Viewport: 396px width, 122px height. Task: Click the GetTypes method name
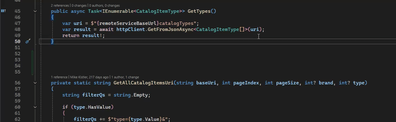tap(199, 11)
